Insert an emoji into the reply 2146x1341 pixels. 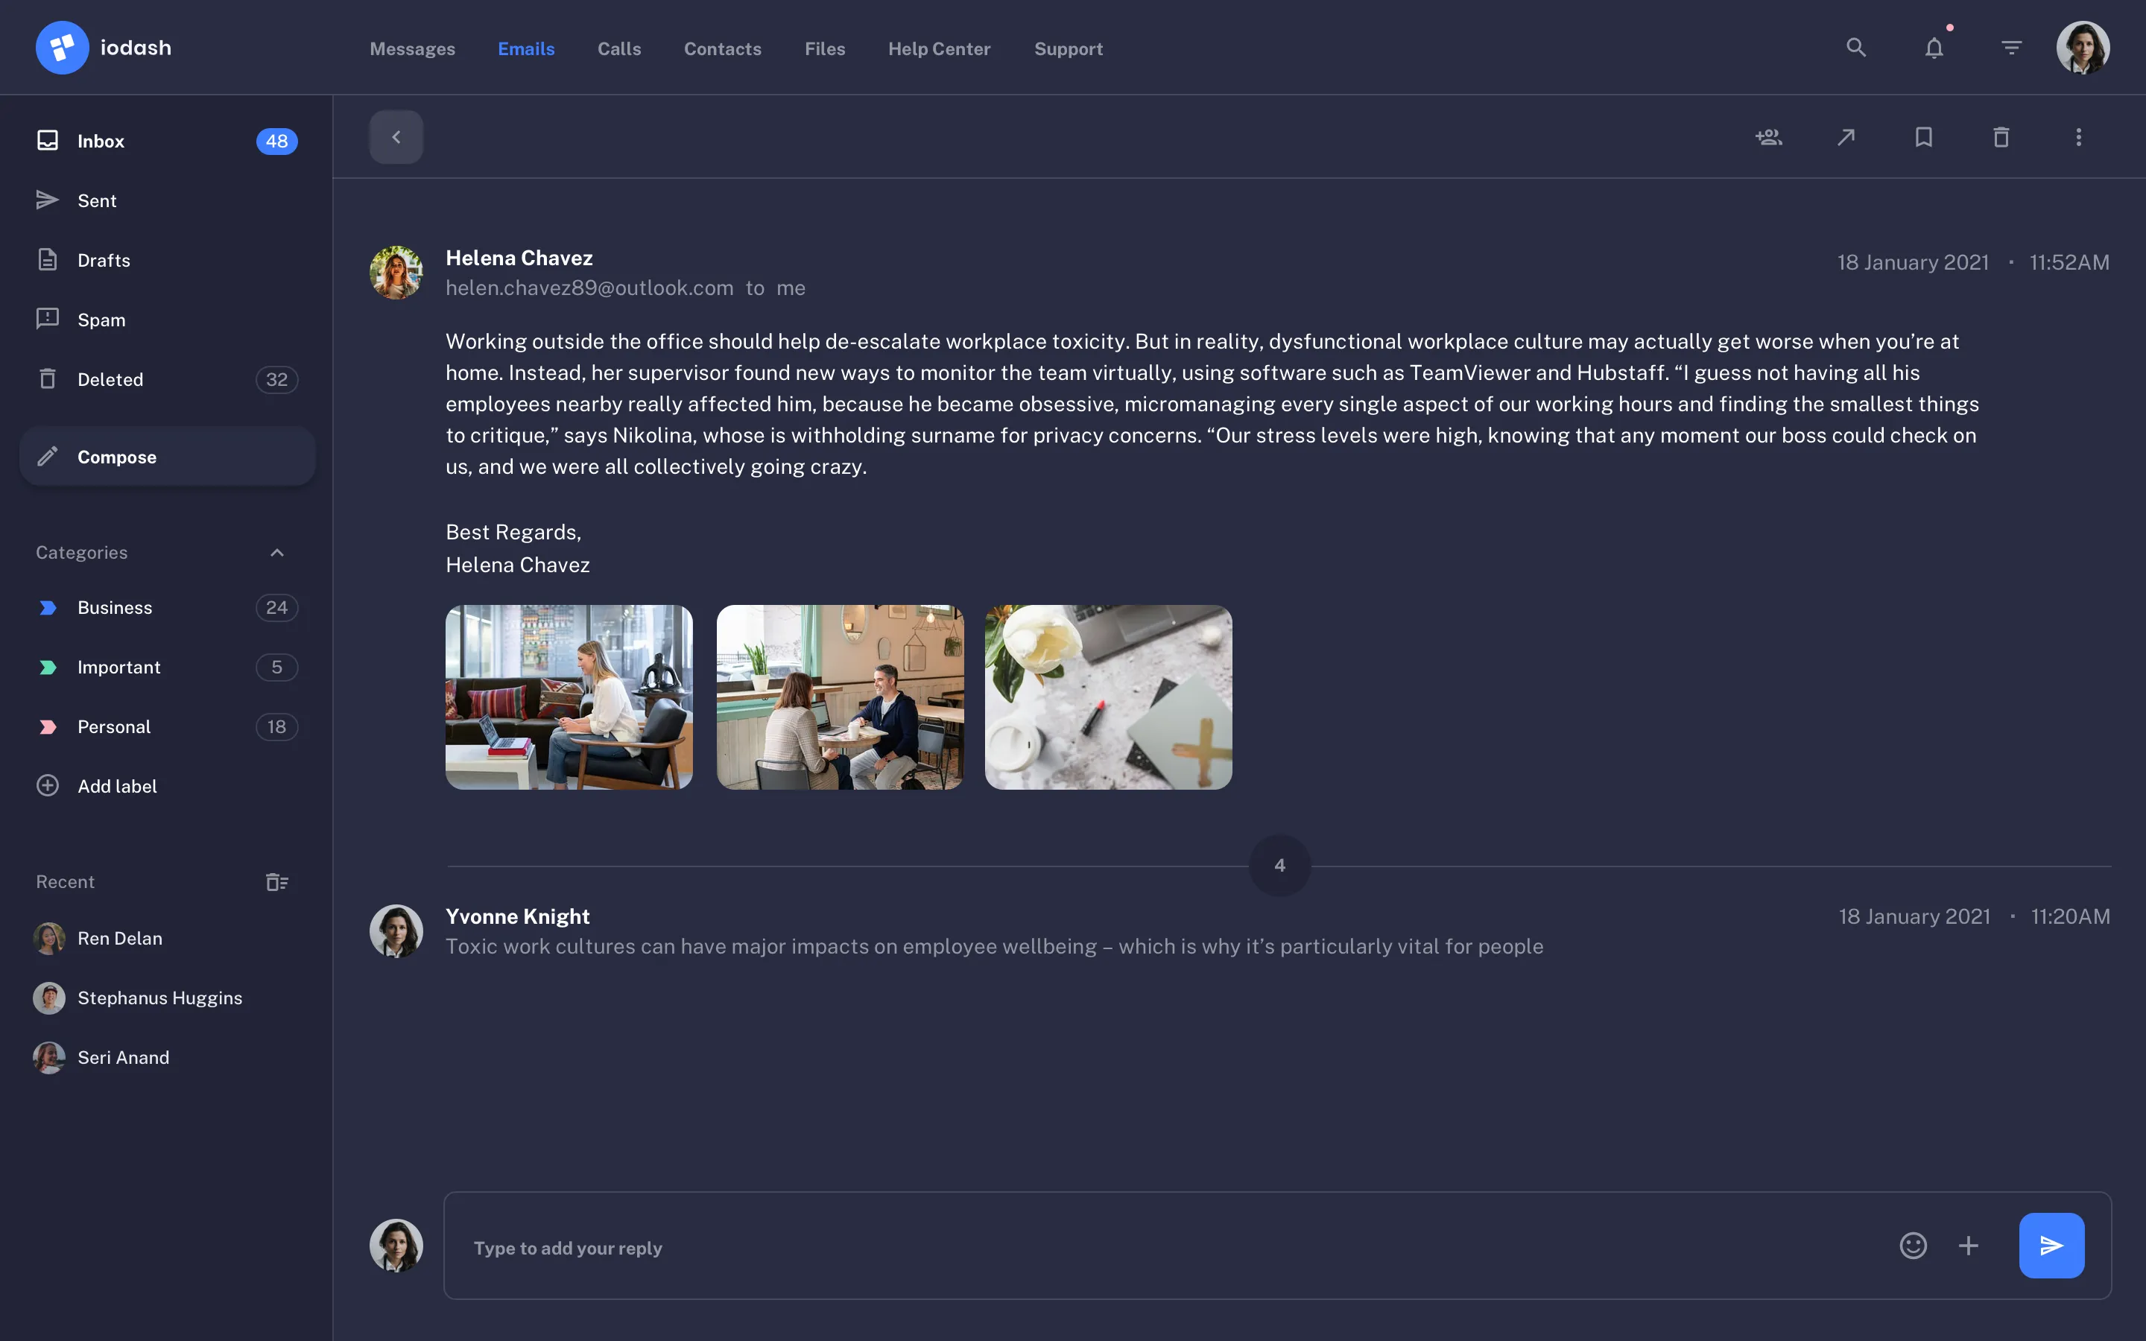point(1913,1244)
